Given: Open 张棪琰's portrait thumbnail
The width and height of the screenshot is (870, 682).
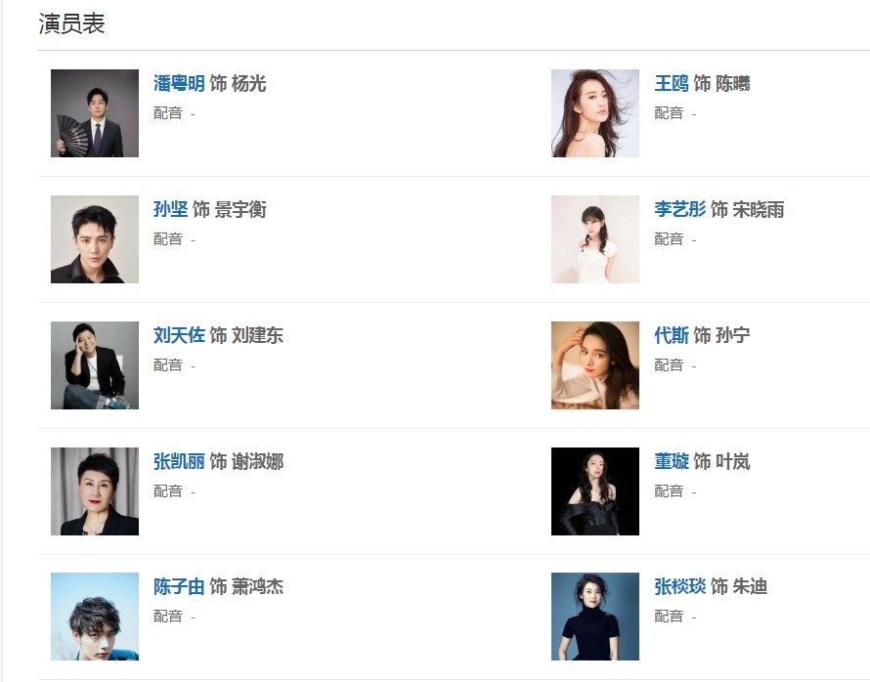Looking at the screenshot, I should (595, 617).
